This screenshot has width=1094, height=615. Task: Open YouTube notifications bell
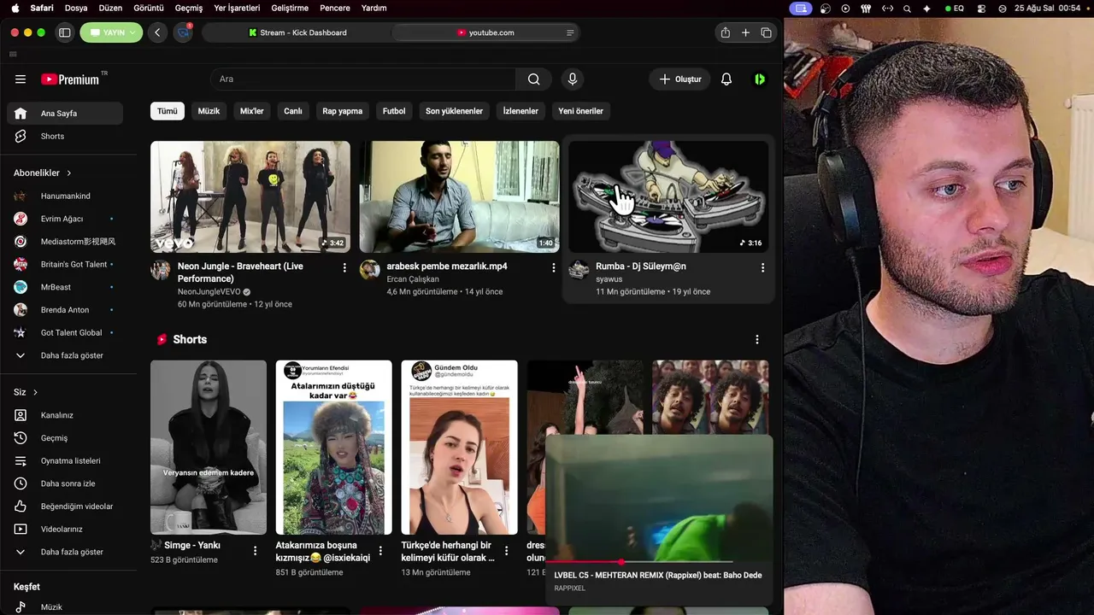pos(726,79)
